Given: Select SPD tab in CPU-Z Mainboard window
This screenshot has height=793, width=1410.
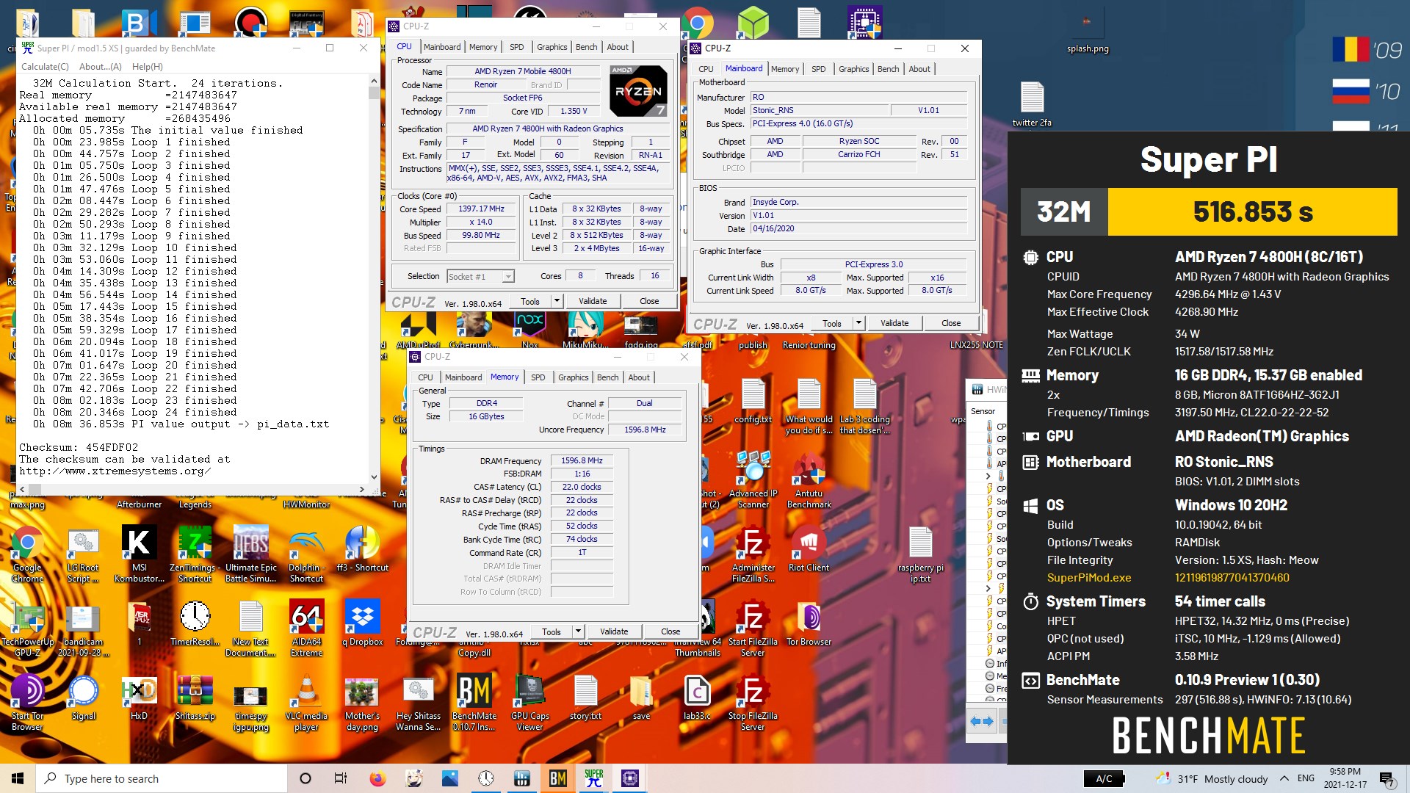Looking at the screenshot, I should pos(818,69).
